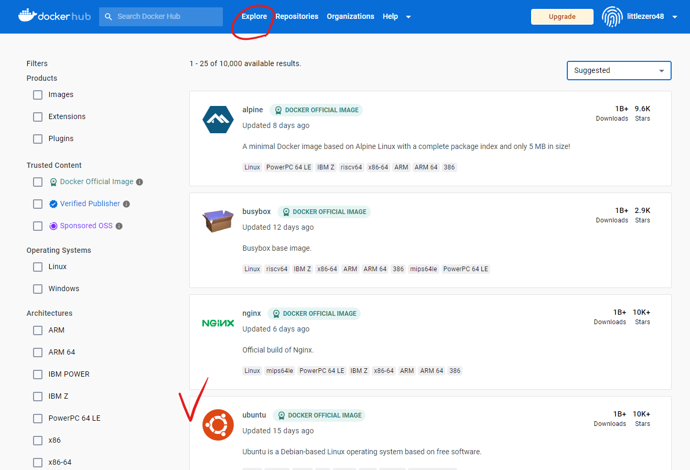Screen dimensions: 690x470
Task: Click info icon beside Docker Official Image filter
Action: [139, 182]
